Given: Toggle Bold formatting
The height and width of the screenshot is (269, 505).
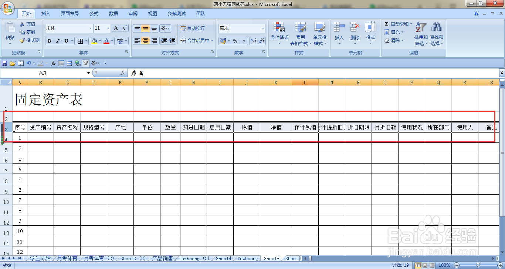Looking at the screenshot, I should (49, 41).
